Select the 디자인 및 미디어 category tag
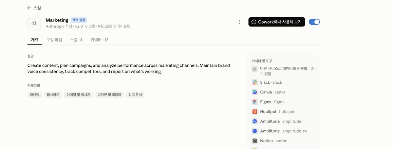393x149 pixels. tap(109, 95)
